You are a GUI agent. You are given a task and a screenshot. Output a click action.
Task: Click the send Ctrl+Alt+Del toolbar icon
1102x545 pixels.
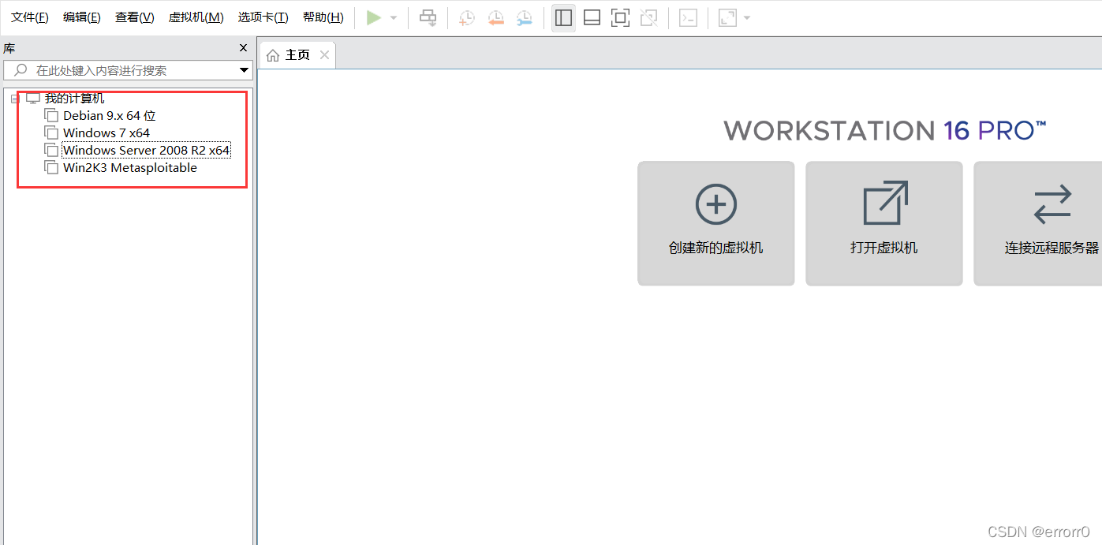(428, 17)
